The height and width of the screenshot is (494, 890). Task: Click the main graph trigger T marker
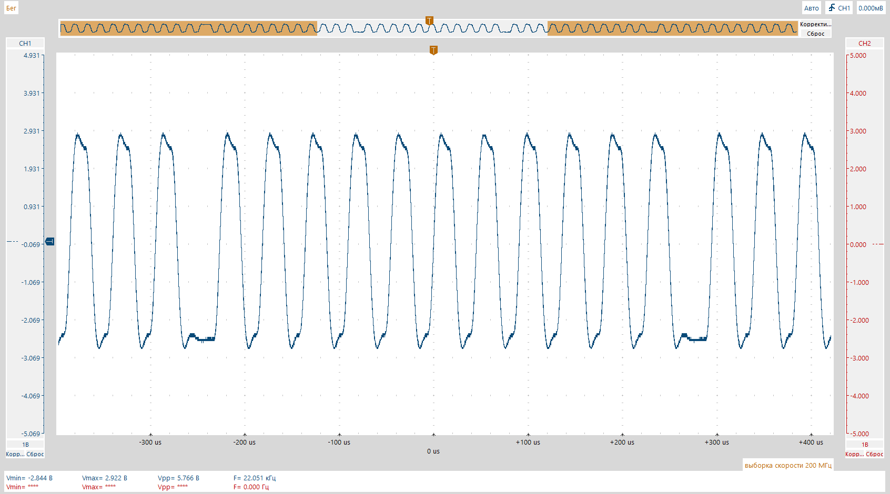click(433, 50)
